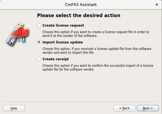Click the teal ribbon under the seal
The height and width of the screenshot is (114, 162).
[23, 39]
